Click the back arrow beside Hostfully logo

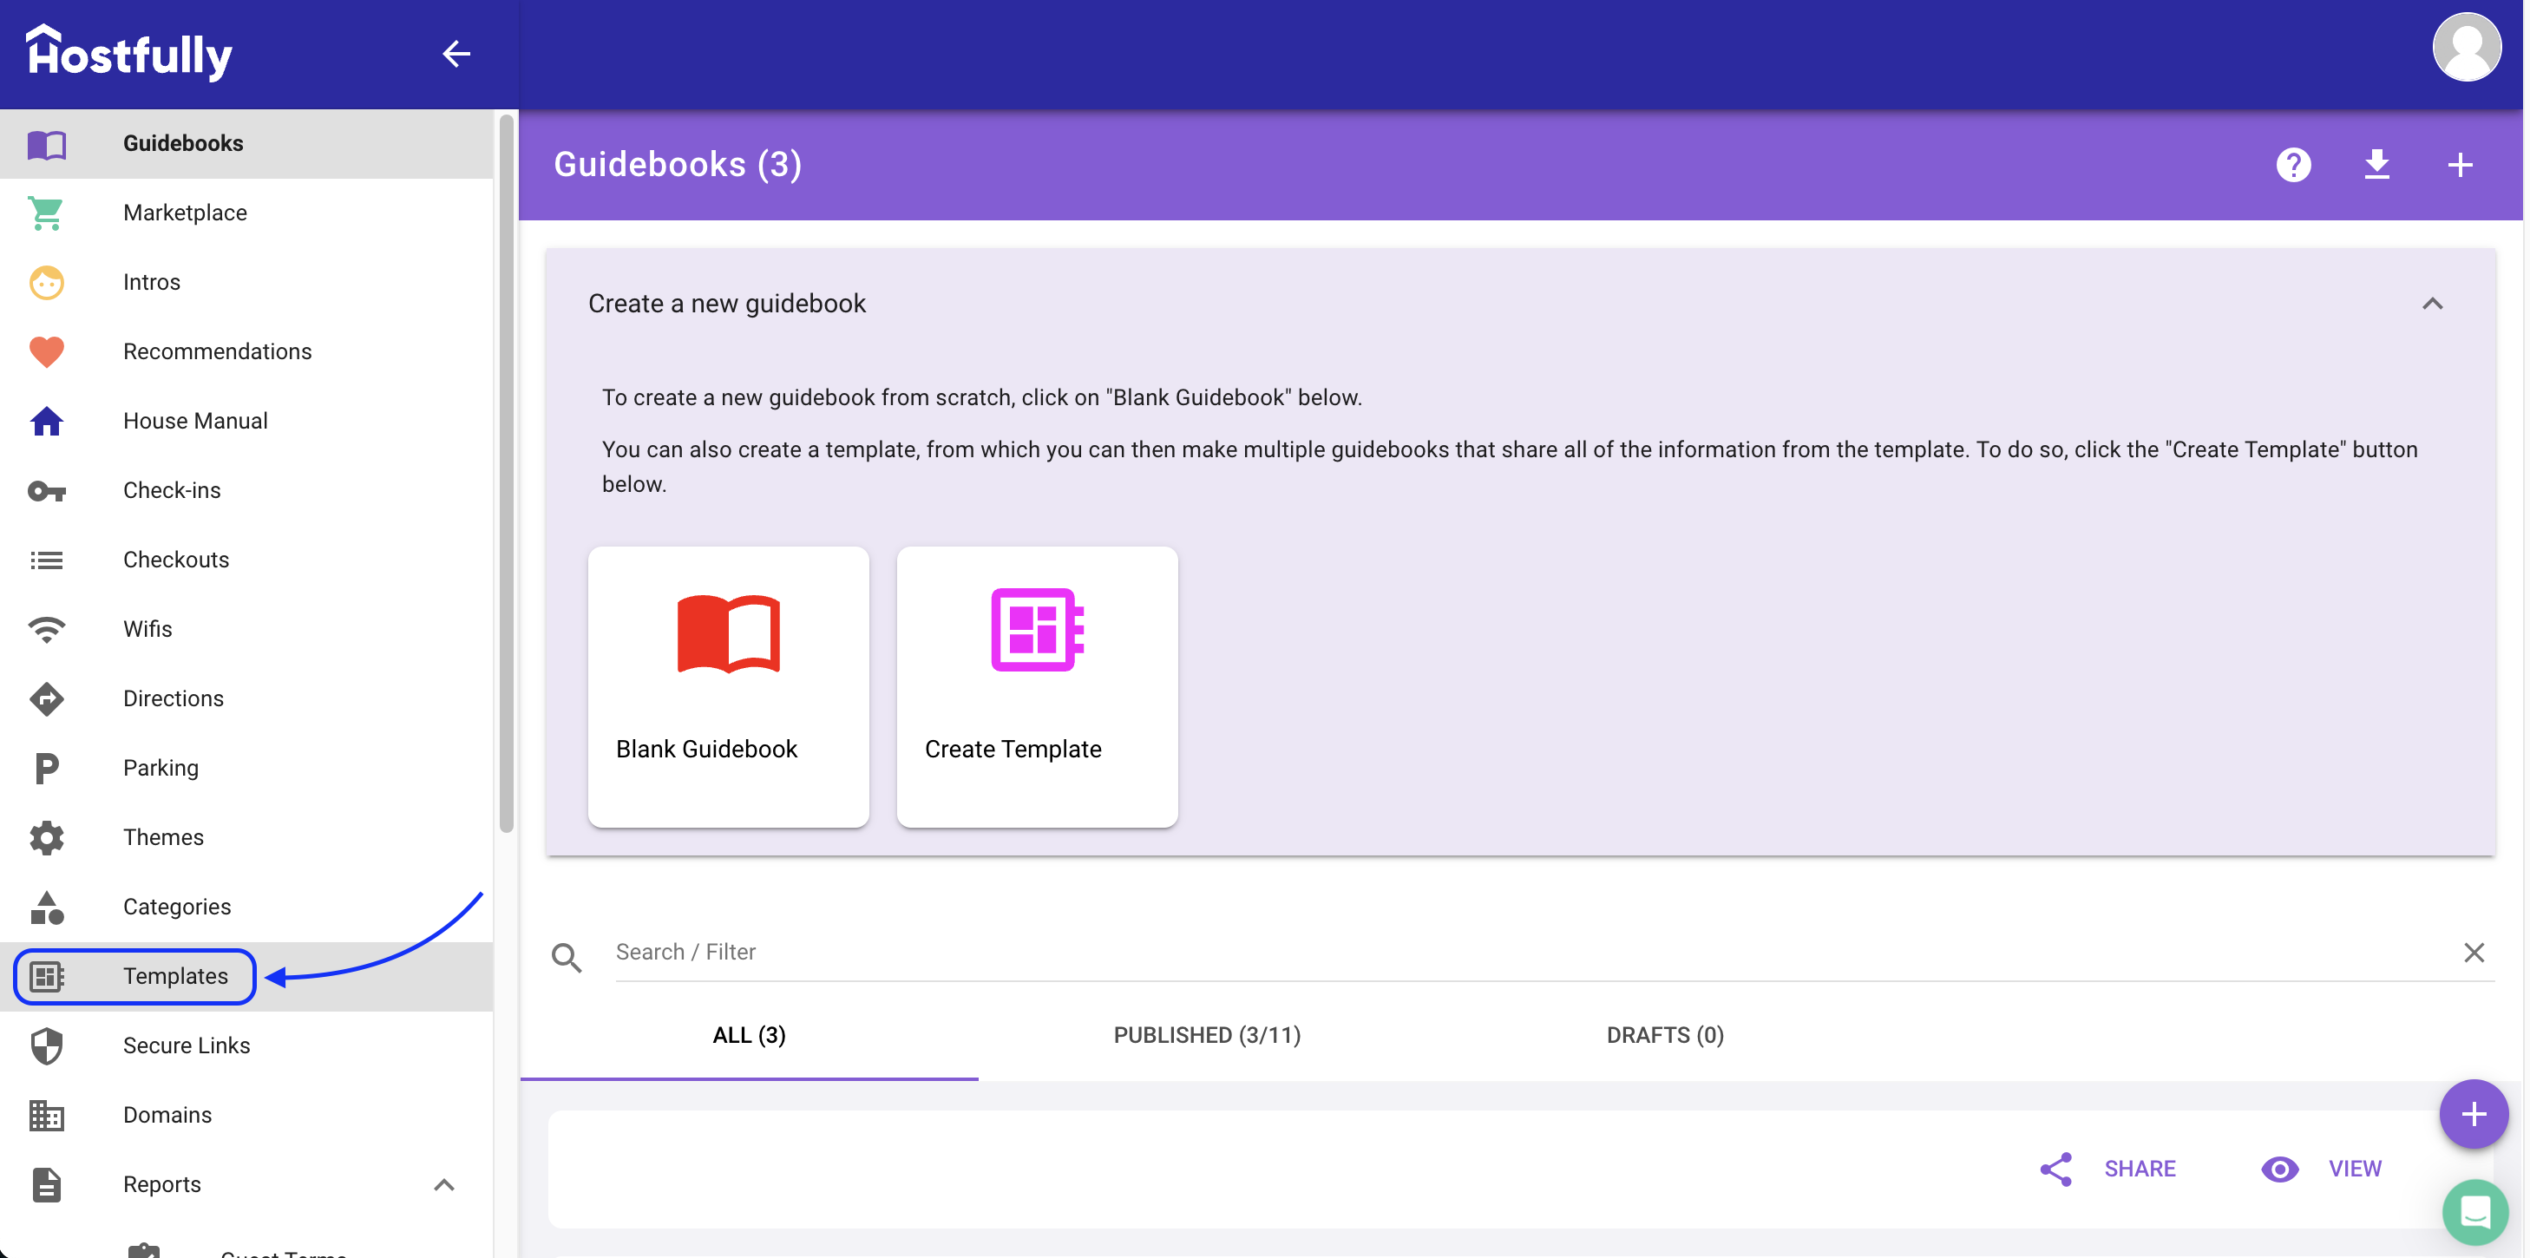pyautogui.click(x=456, y=54)
